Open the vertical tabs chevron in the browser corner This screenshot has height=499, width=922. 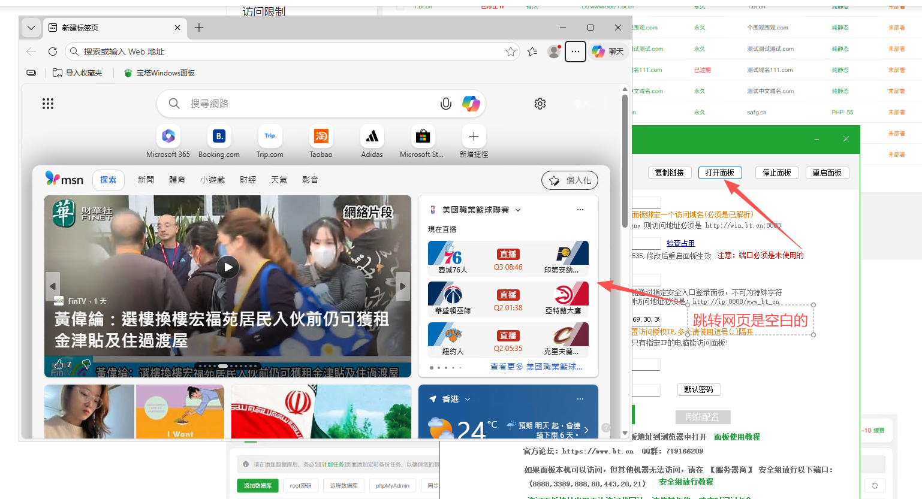click(31, 28)
